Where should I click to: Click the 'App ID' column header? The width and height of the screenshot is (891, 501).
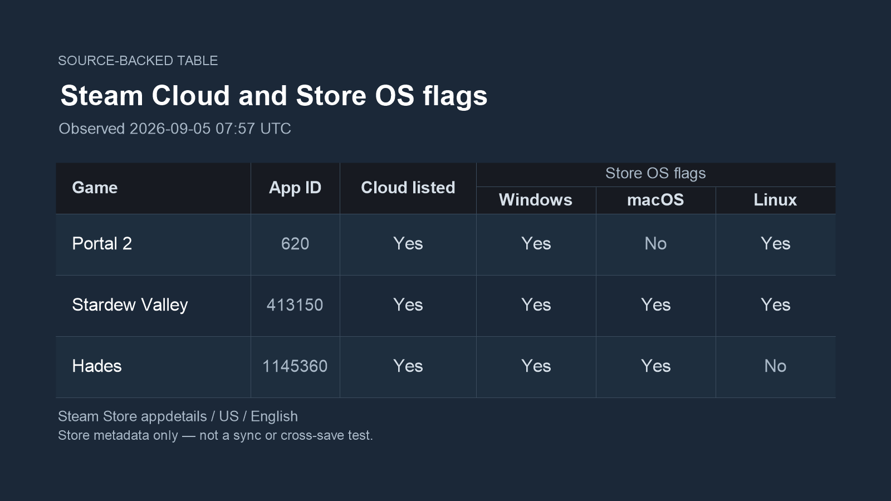295,188
